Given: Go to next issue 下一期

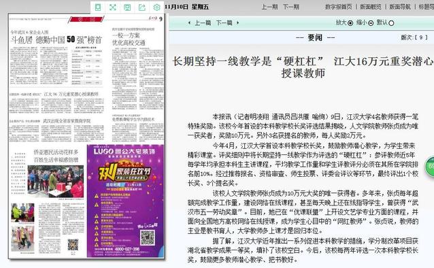Looking at the screenshot, I should pyautogui.click(x=291, y=7).
